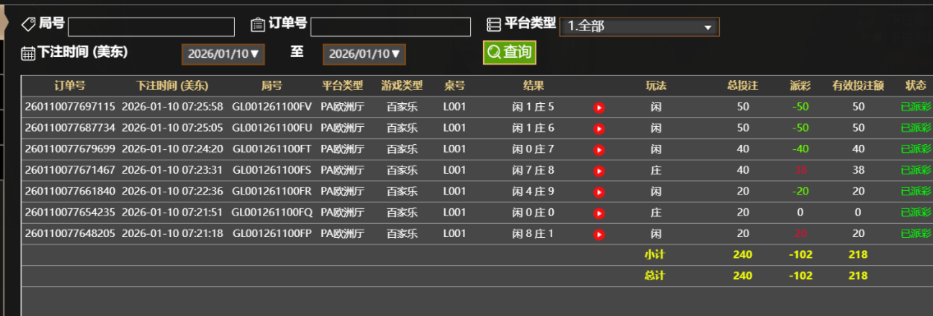Open the end date picker after 至

[x=364, y=54]
